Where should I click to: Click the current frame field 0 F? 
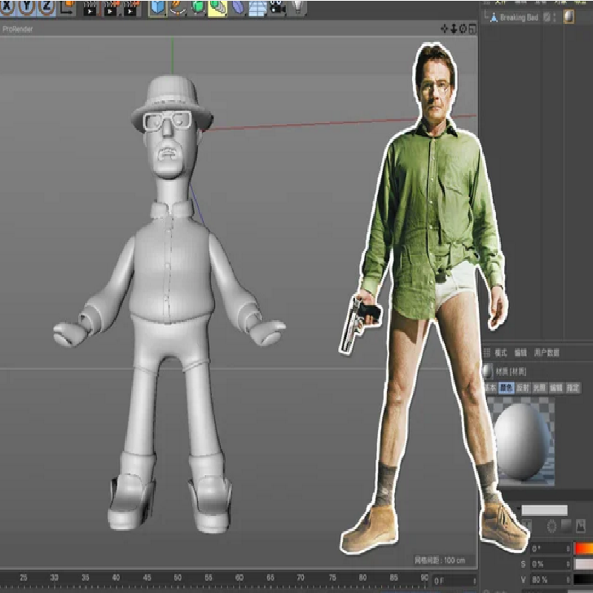[x=454, y=580]
